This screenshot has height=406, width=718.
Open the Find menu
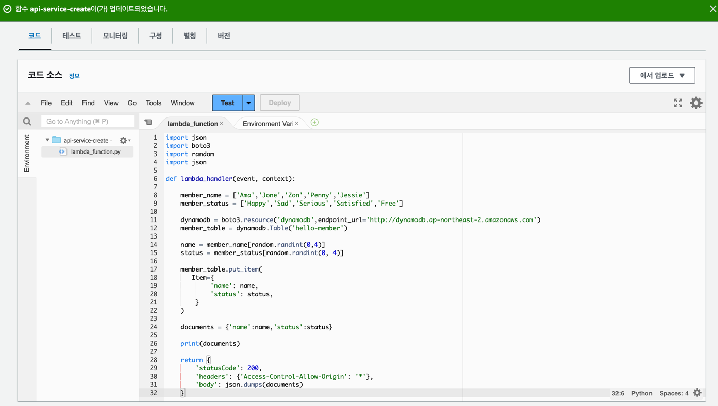click(x=88, y=103)
